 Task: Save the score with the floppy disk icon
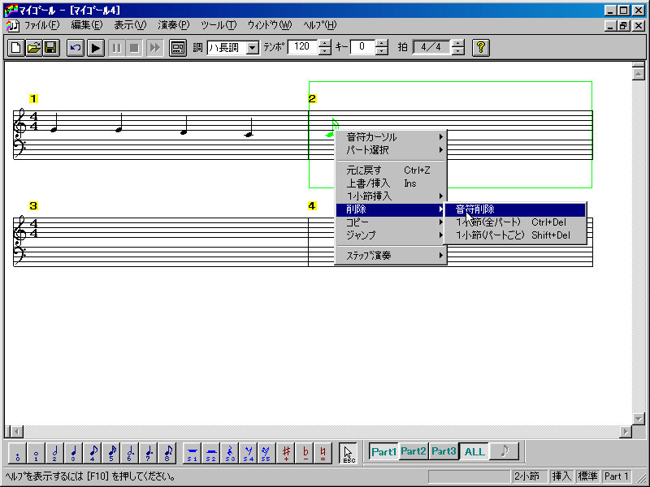(51, 48)
